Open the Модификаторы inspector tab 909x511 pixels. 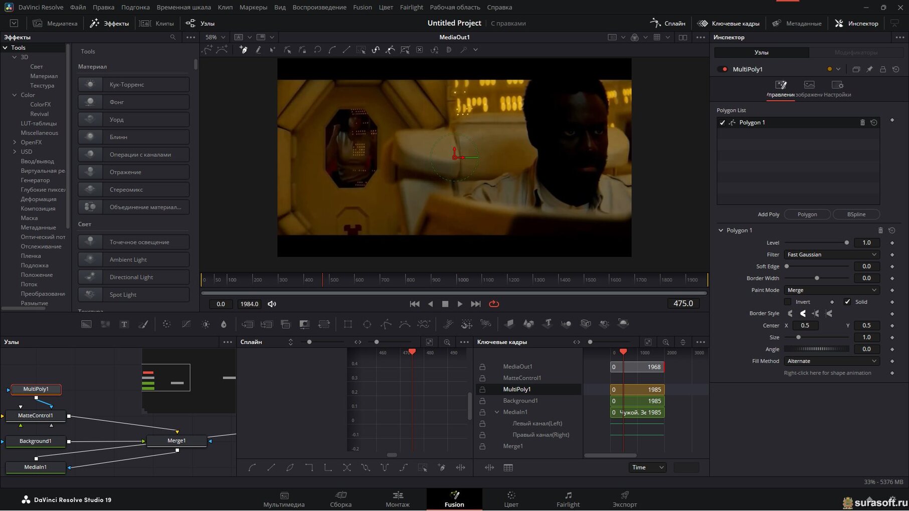(856, 52)
